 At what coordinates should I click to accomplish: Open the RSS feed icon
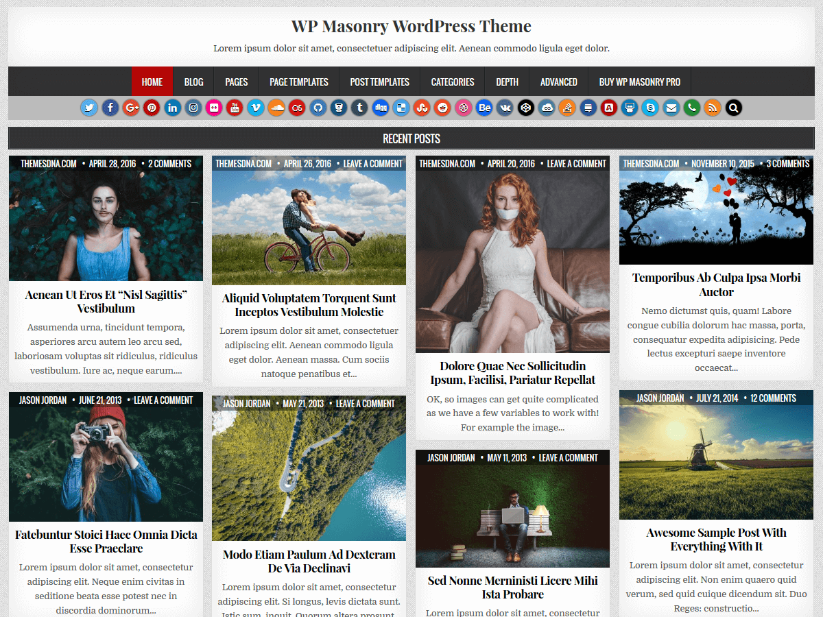click(x=713, y=108)
